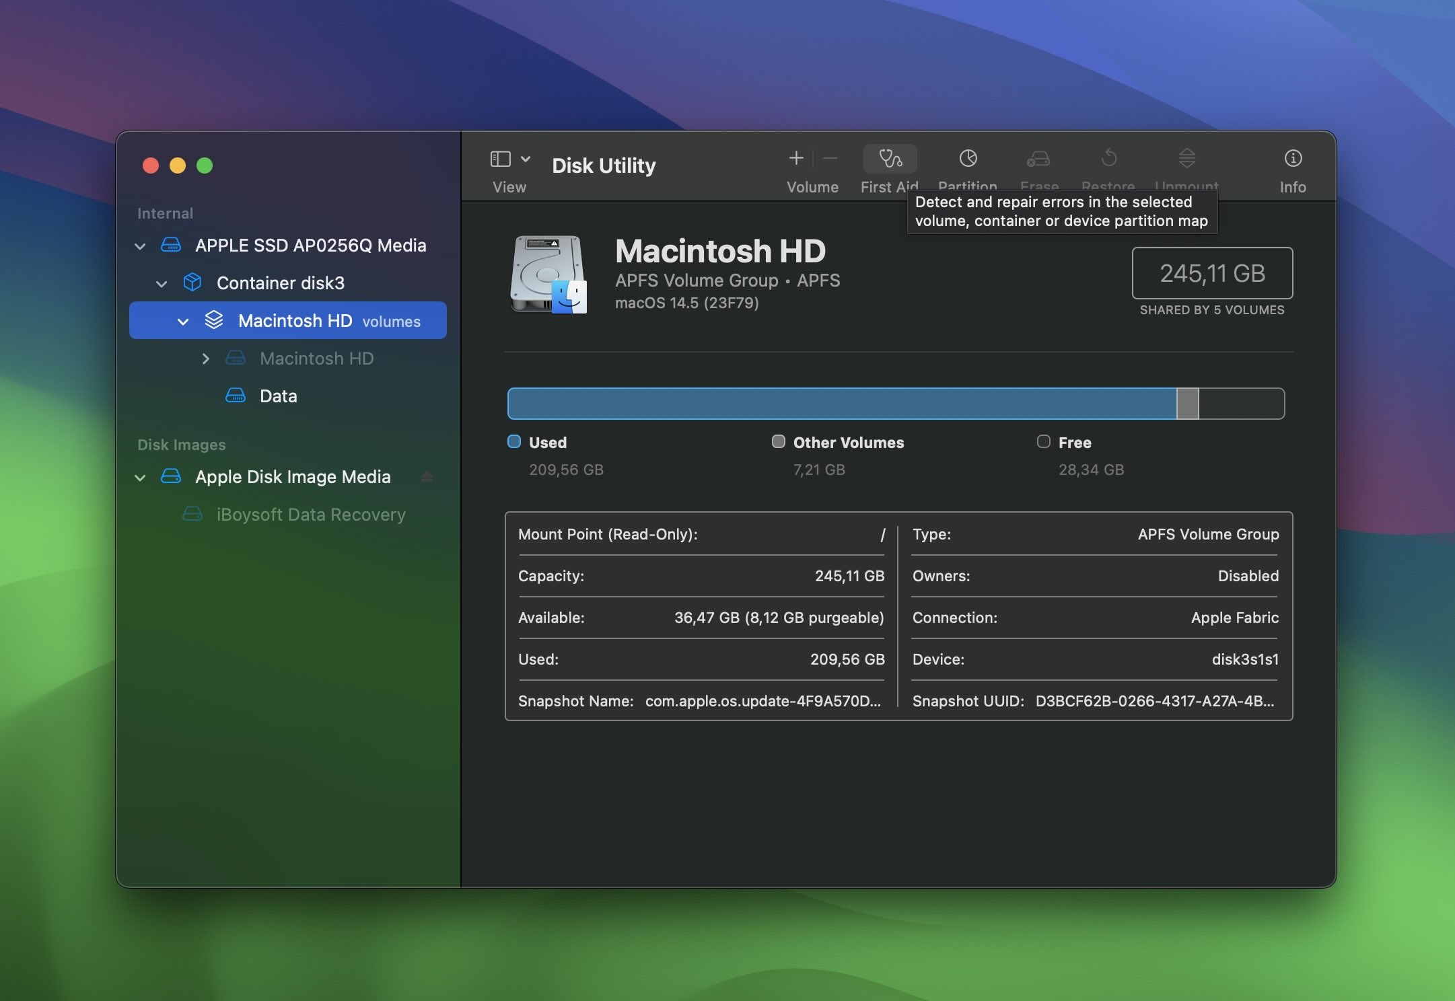Click the sidebar View icon

tap(500, 159)
